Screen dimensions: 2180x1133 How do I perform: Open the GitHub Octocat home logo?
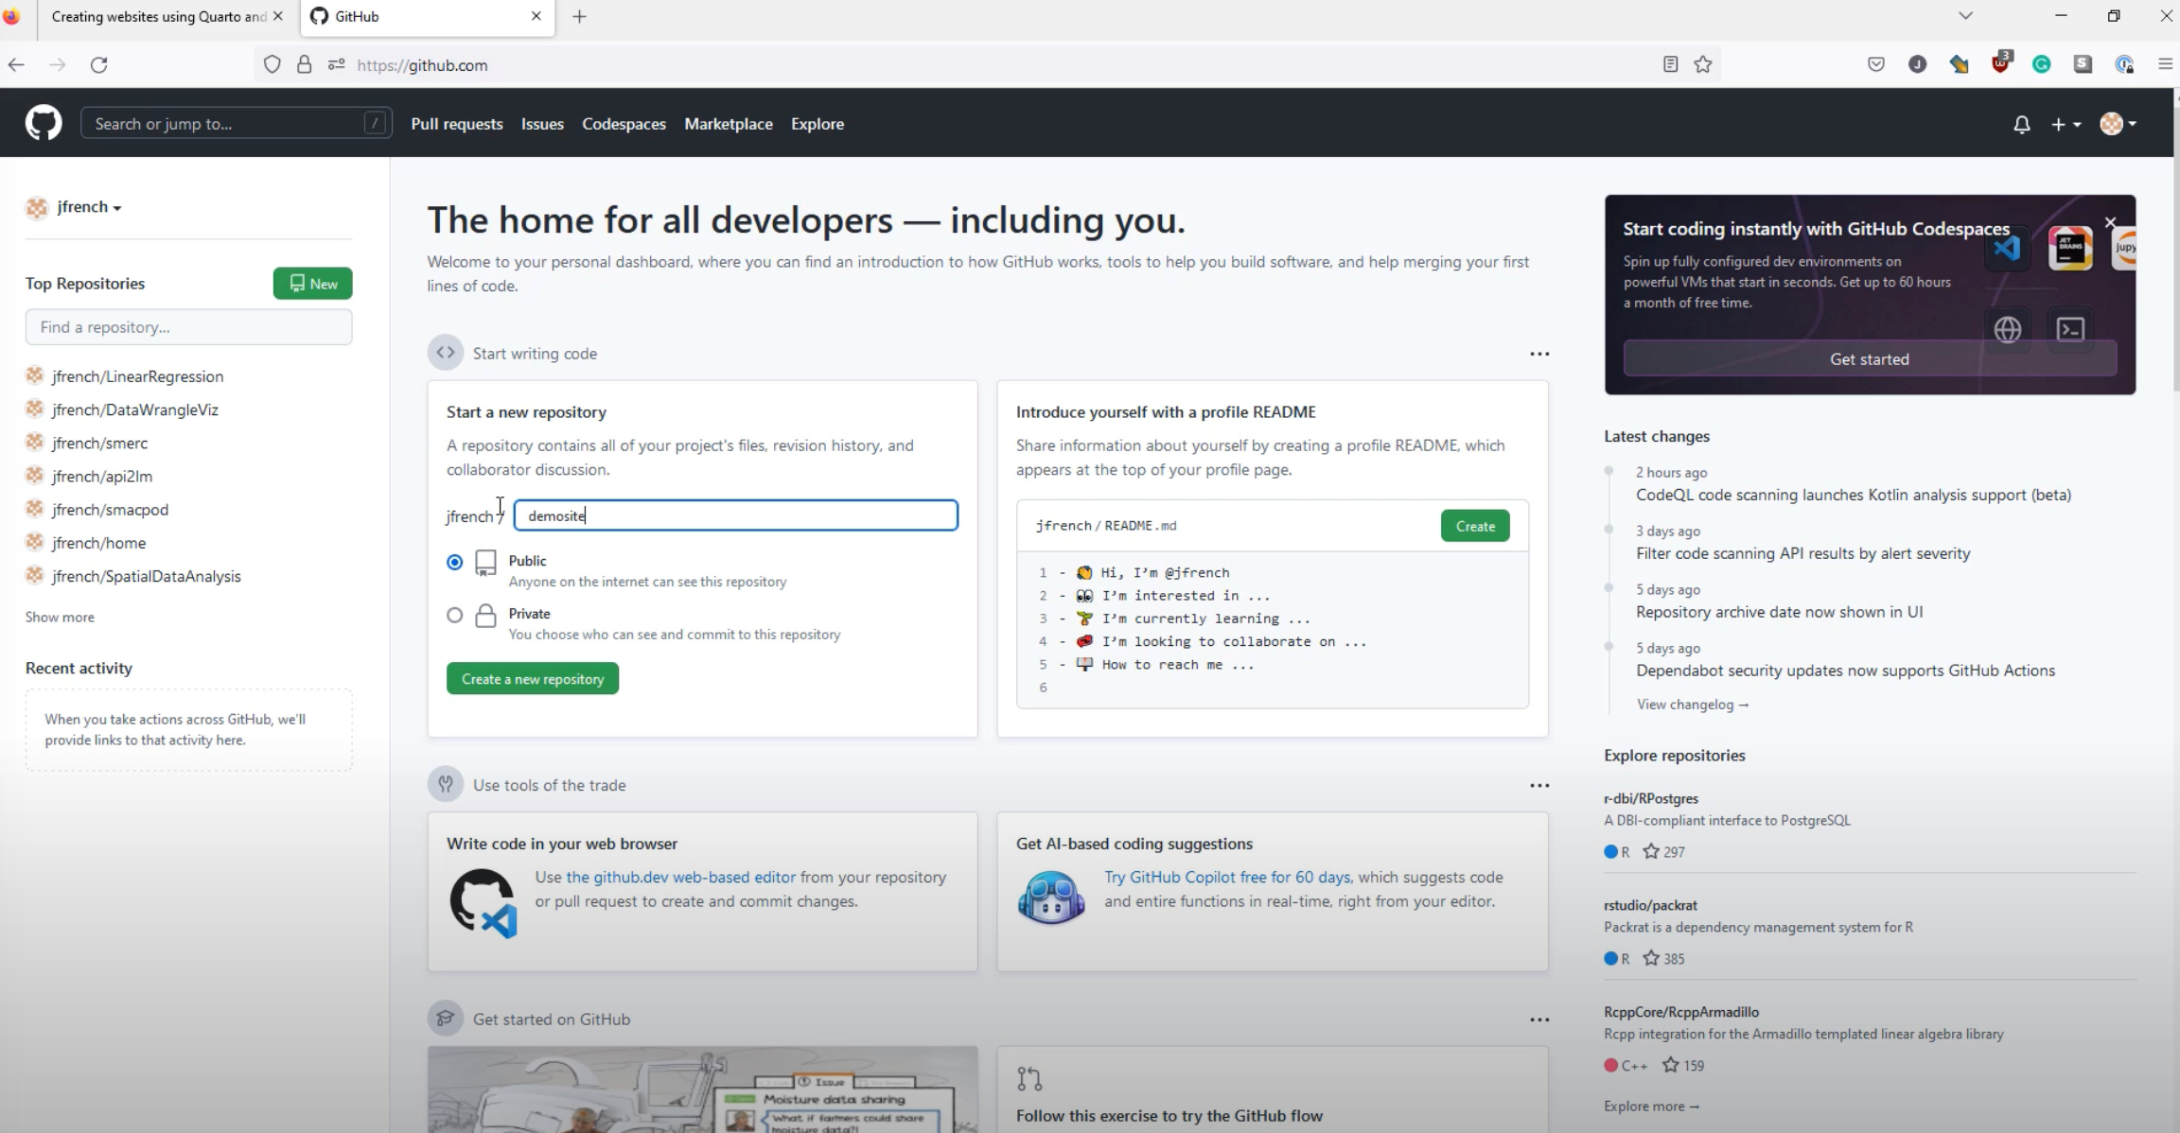(44, 123)
